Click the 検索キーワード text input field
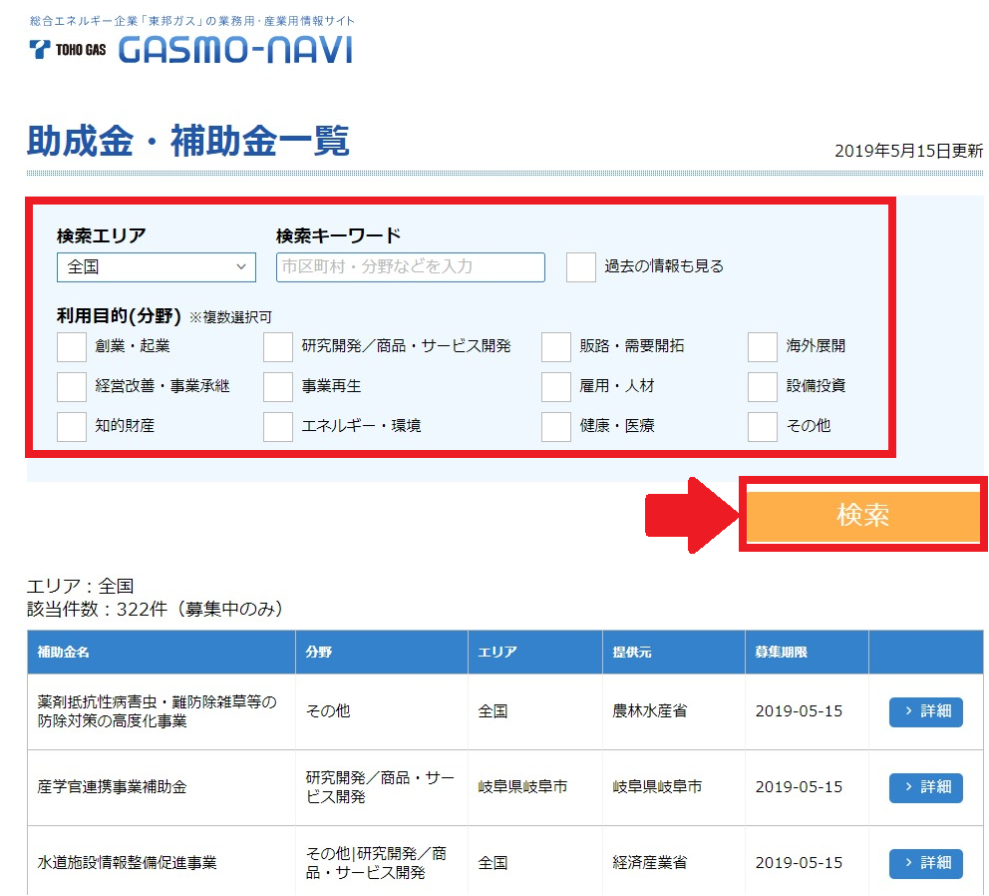The width and height of the screenshot is (989, 896). pyautogui.click(x=410, y=267)
